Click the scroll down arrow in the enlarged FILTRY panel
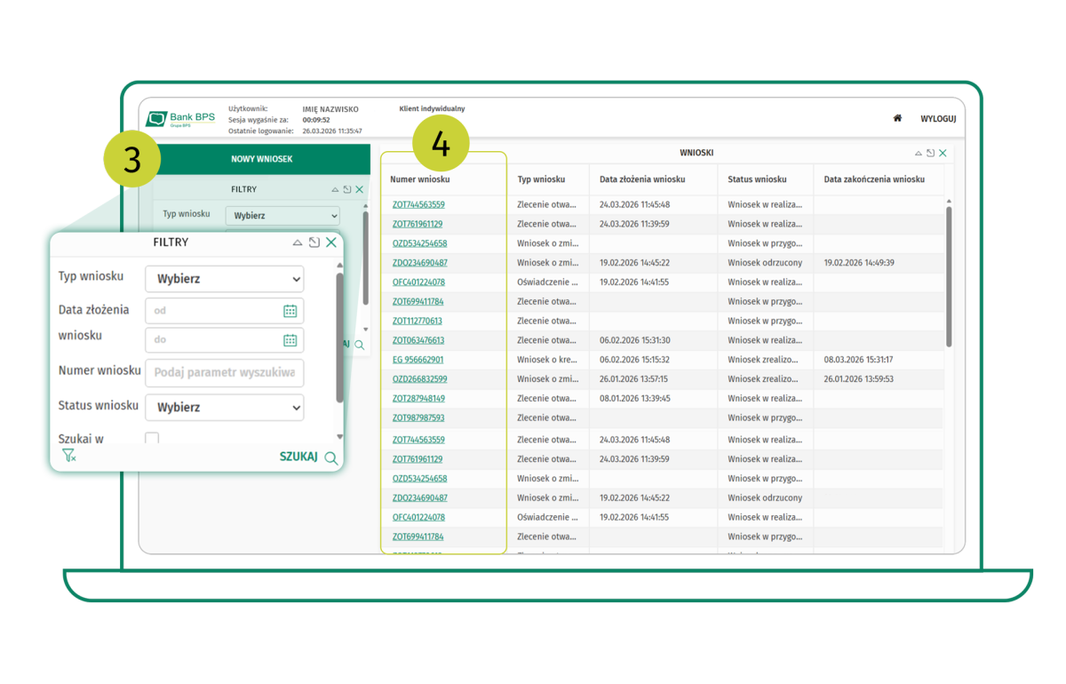Viewport: 1066px width, 684px height. point(339,436)
